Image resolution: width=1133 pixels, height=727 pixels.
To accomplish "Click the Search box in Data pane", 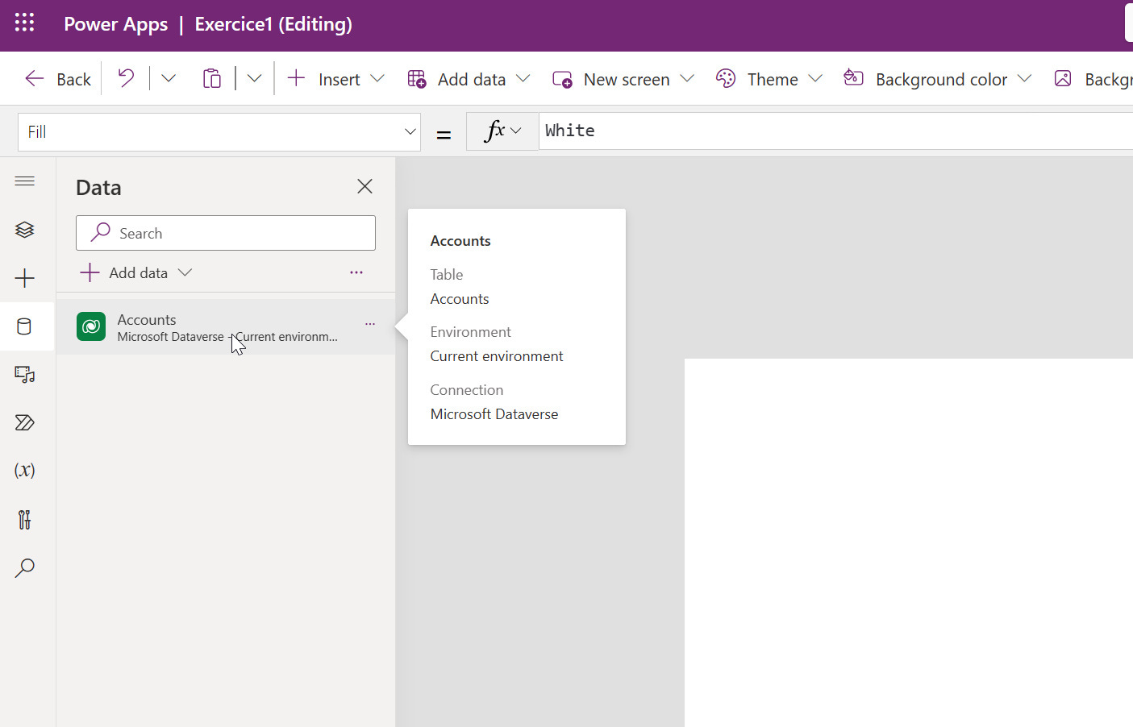I will click(x=226, y=233).
